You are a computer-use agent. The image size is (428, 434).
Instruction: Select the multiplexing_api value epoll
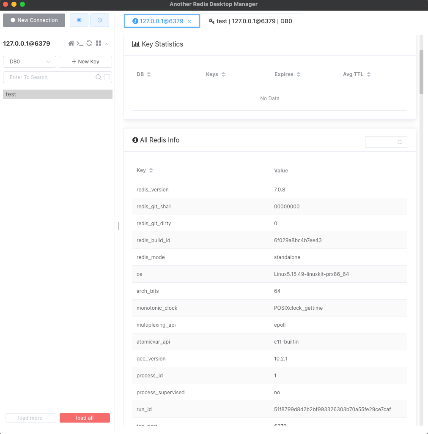click(280, 325)
